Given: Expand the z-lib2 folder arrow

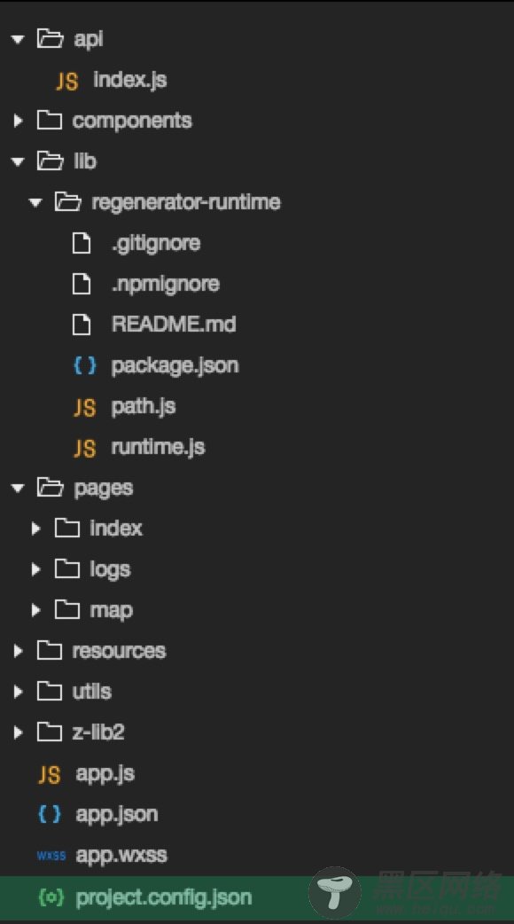Looking at the screenshot, I should click(x=19, y=732).
